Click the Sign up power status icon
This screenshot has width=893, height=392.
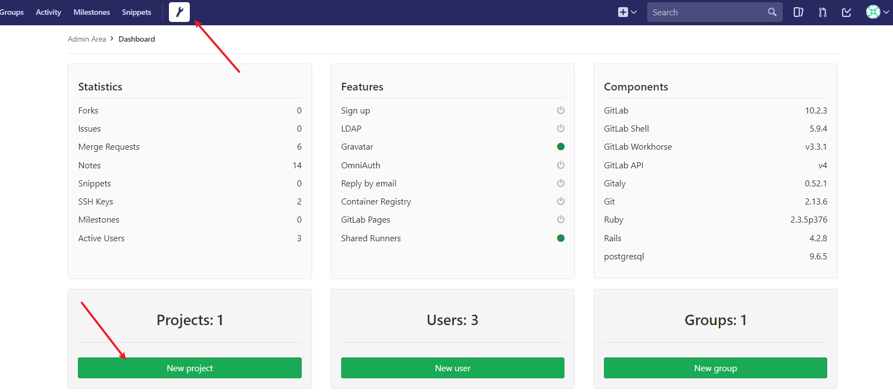tap(561, 110)
